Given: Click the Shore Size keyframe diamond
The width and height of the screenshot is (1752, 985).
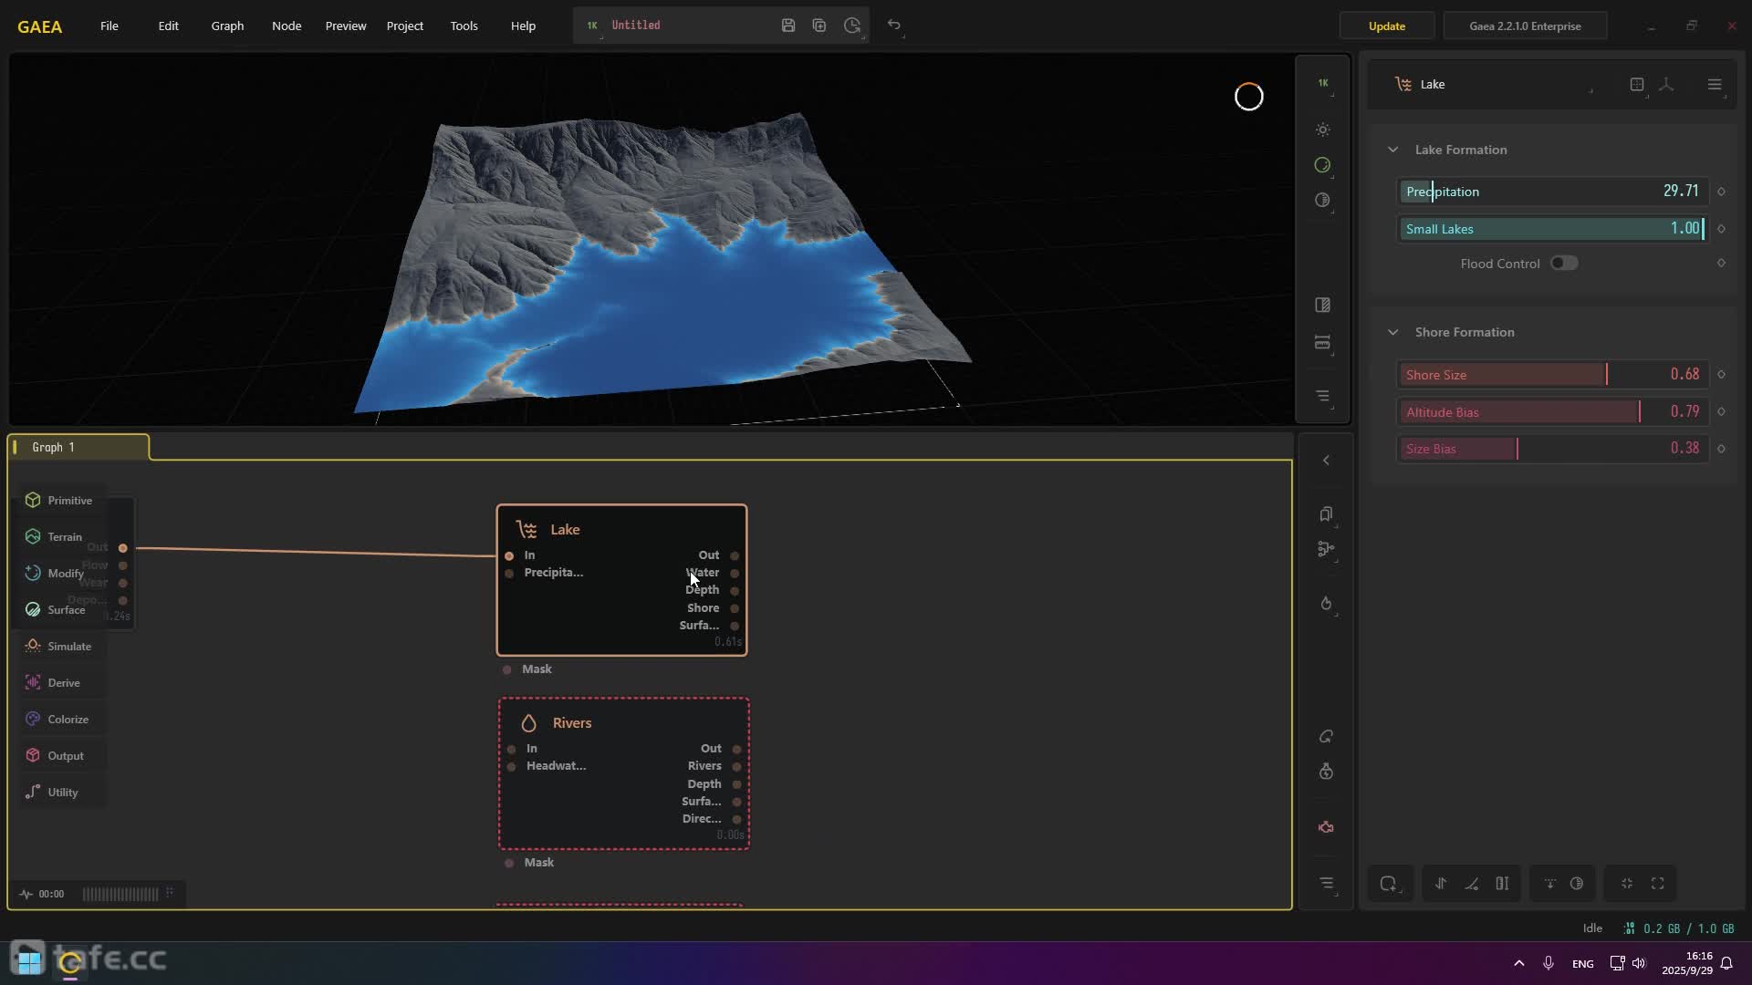Looking at the screenshot, I should tap(1721, 375).
